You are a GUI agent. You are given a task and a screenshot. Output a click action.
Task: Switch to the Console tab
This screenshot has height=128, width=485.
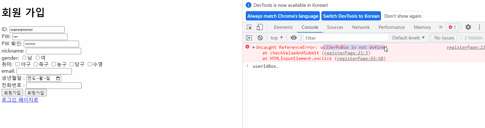tap(310, 27)
